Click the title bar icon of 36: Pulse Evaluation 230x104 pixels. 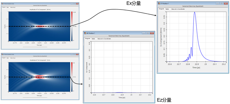(x=2, y=4)
